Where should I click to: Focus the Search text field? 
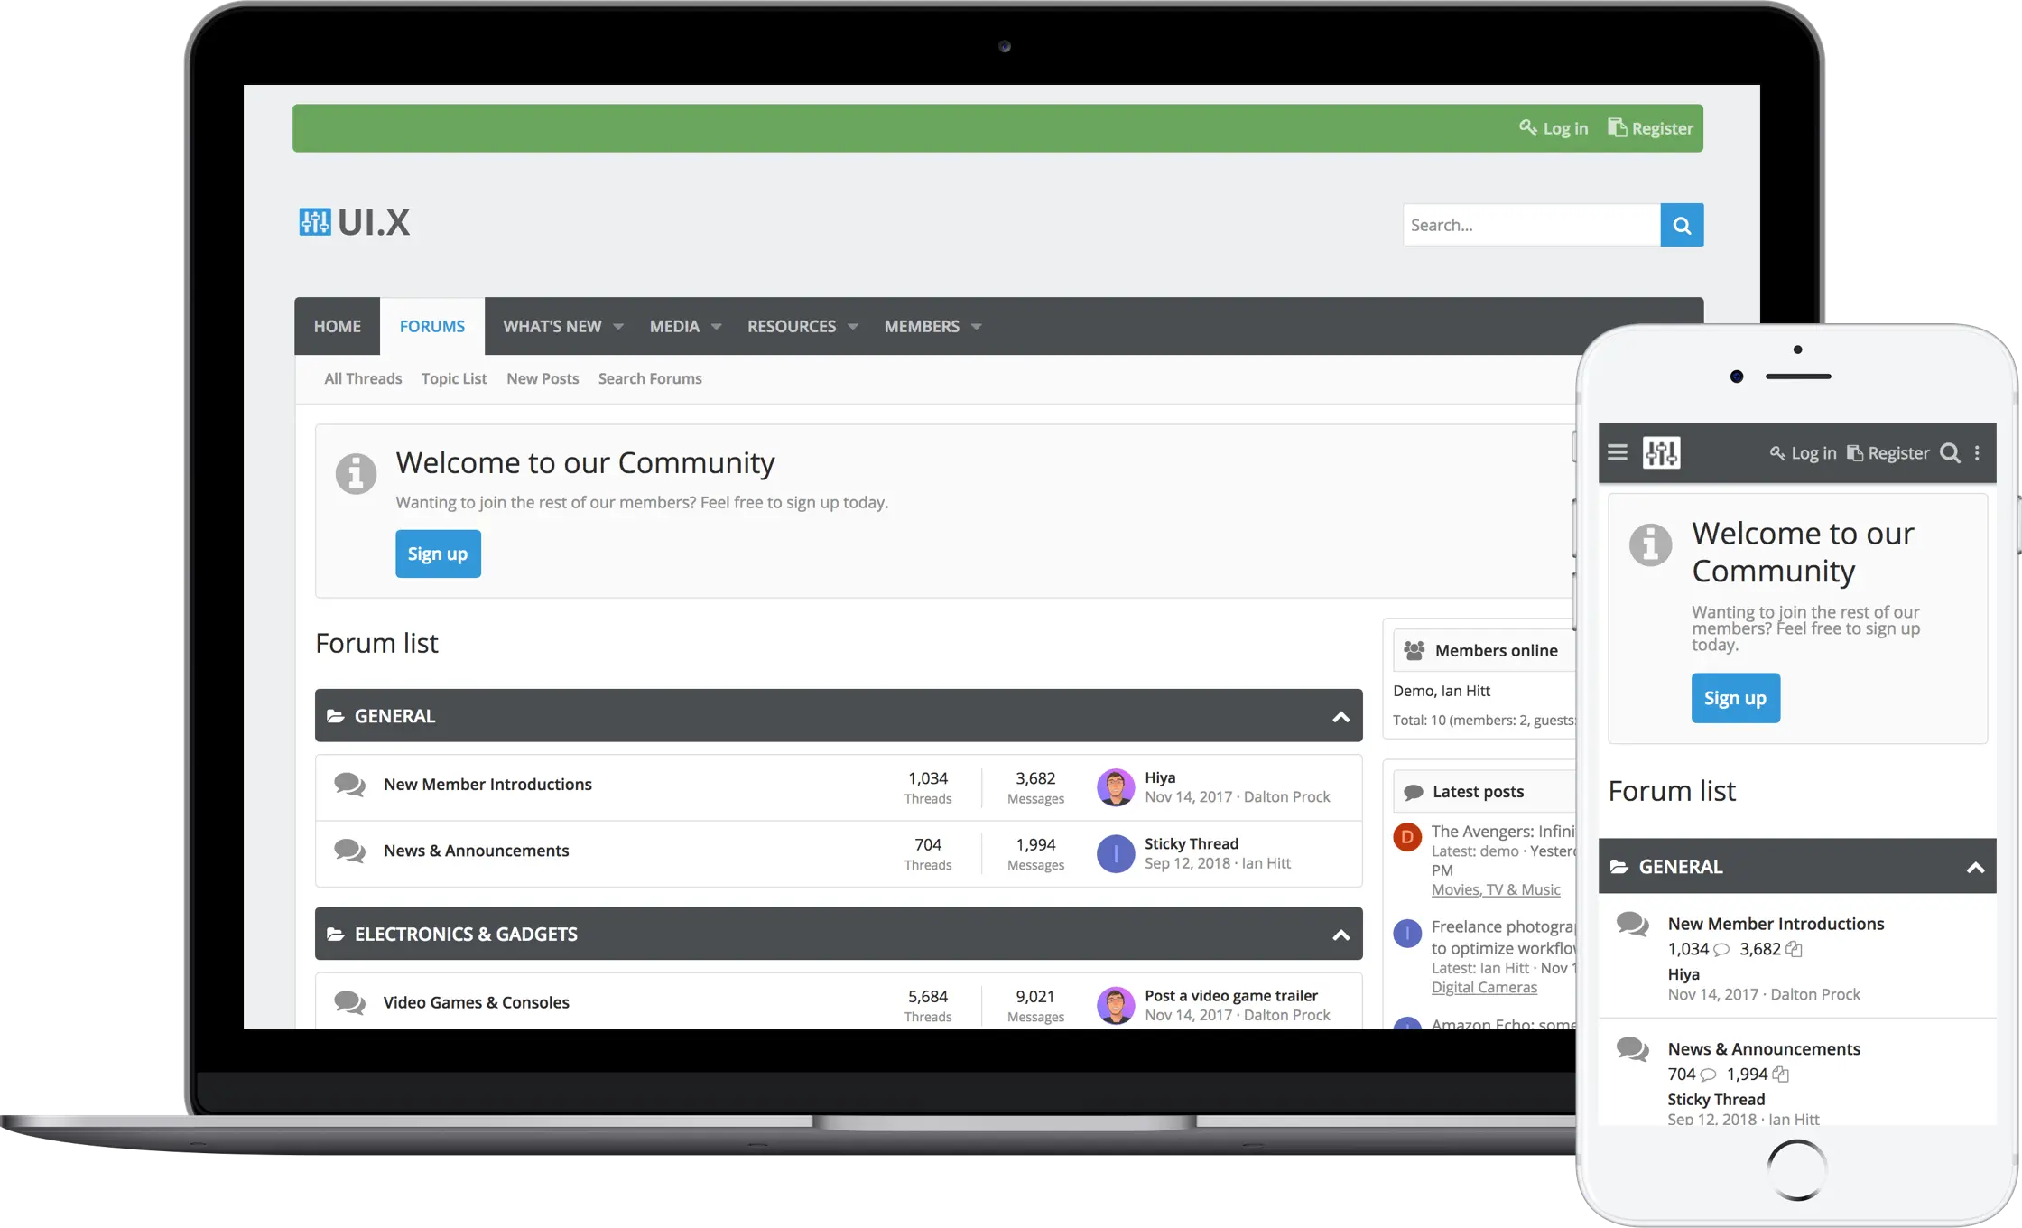(1530, 225)
